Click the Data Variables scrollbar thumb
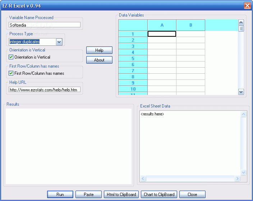Screen dimensions: 253x201 coord(241,28)
